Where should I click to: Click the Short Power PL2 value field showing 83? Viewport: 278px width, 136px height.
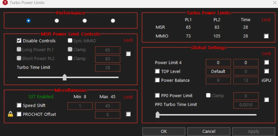[x=108, y=59]
